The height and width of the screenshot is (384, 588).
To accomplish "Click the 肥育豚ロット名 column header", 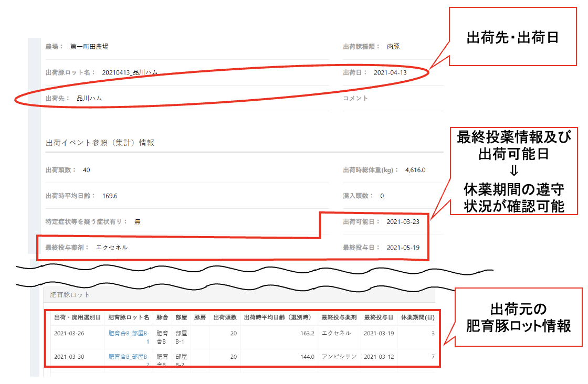I will 129,317.
